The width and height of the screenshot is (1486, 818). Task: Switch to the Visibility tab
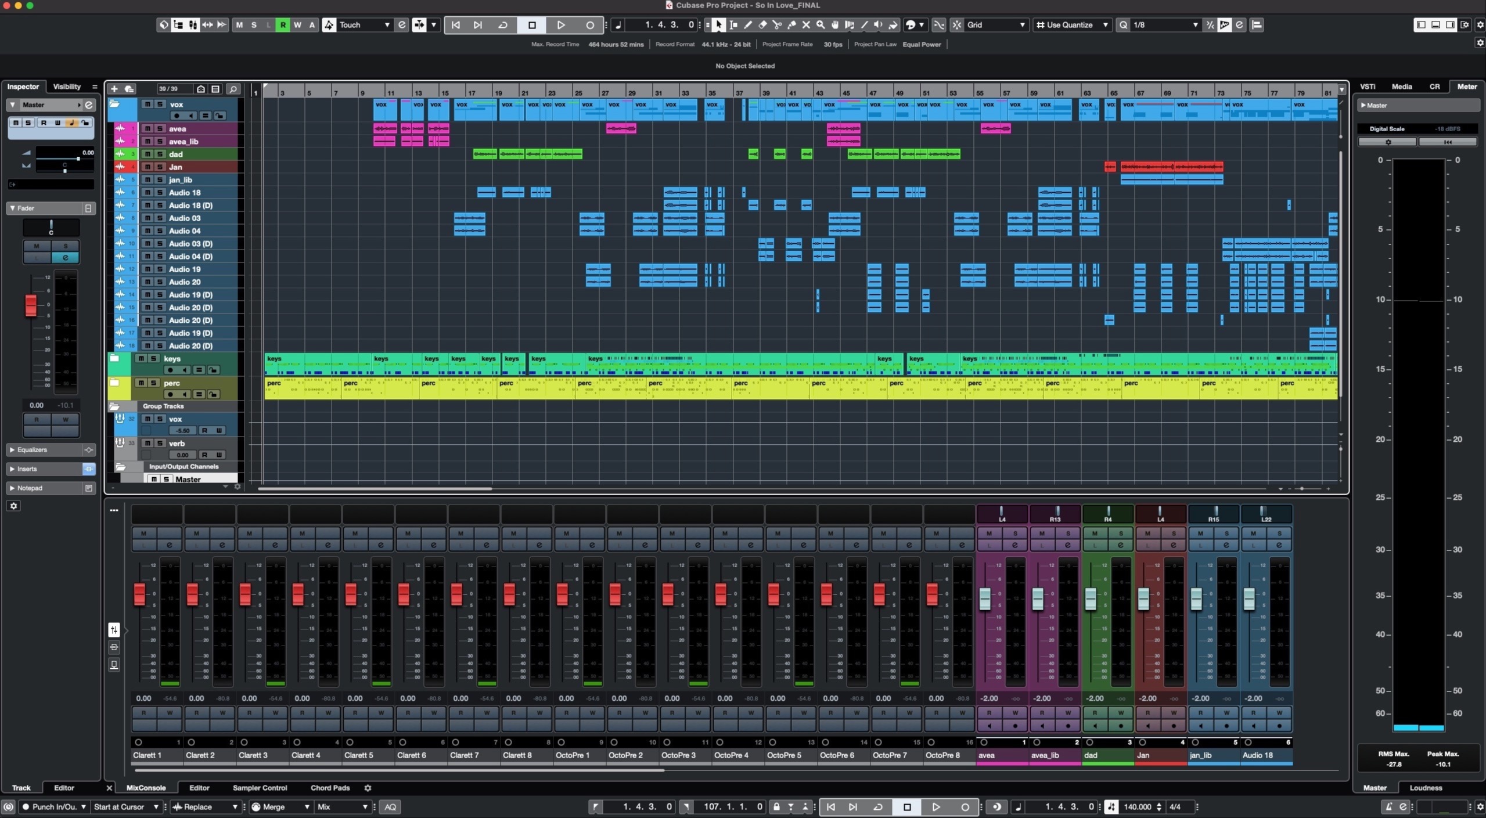(x=67, y=87)
